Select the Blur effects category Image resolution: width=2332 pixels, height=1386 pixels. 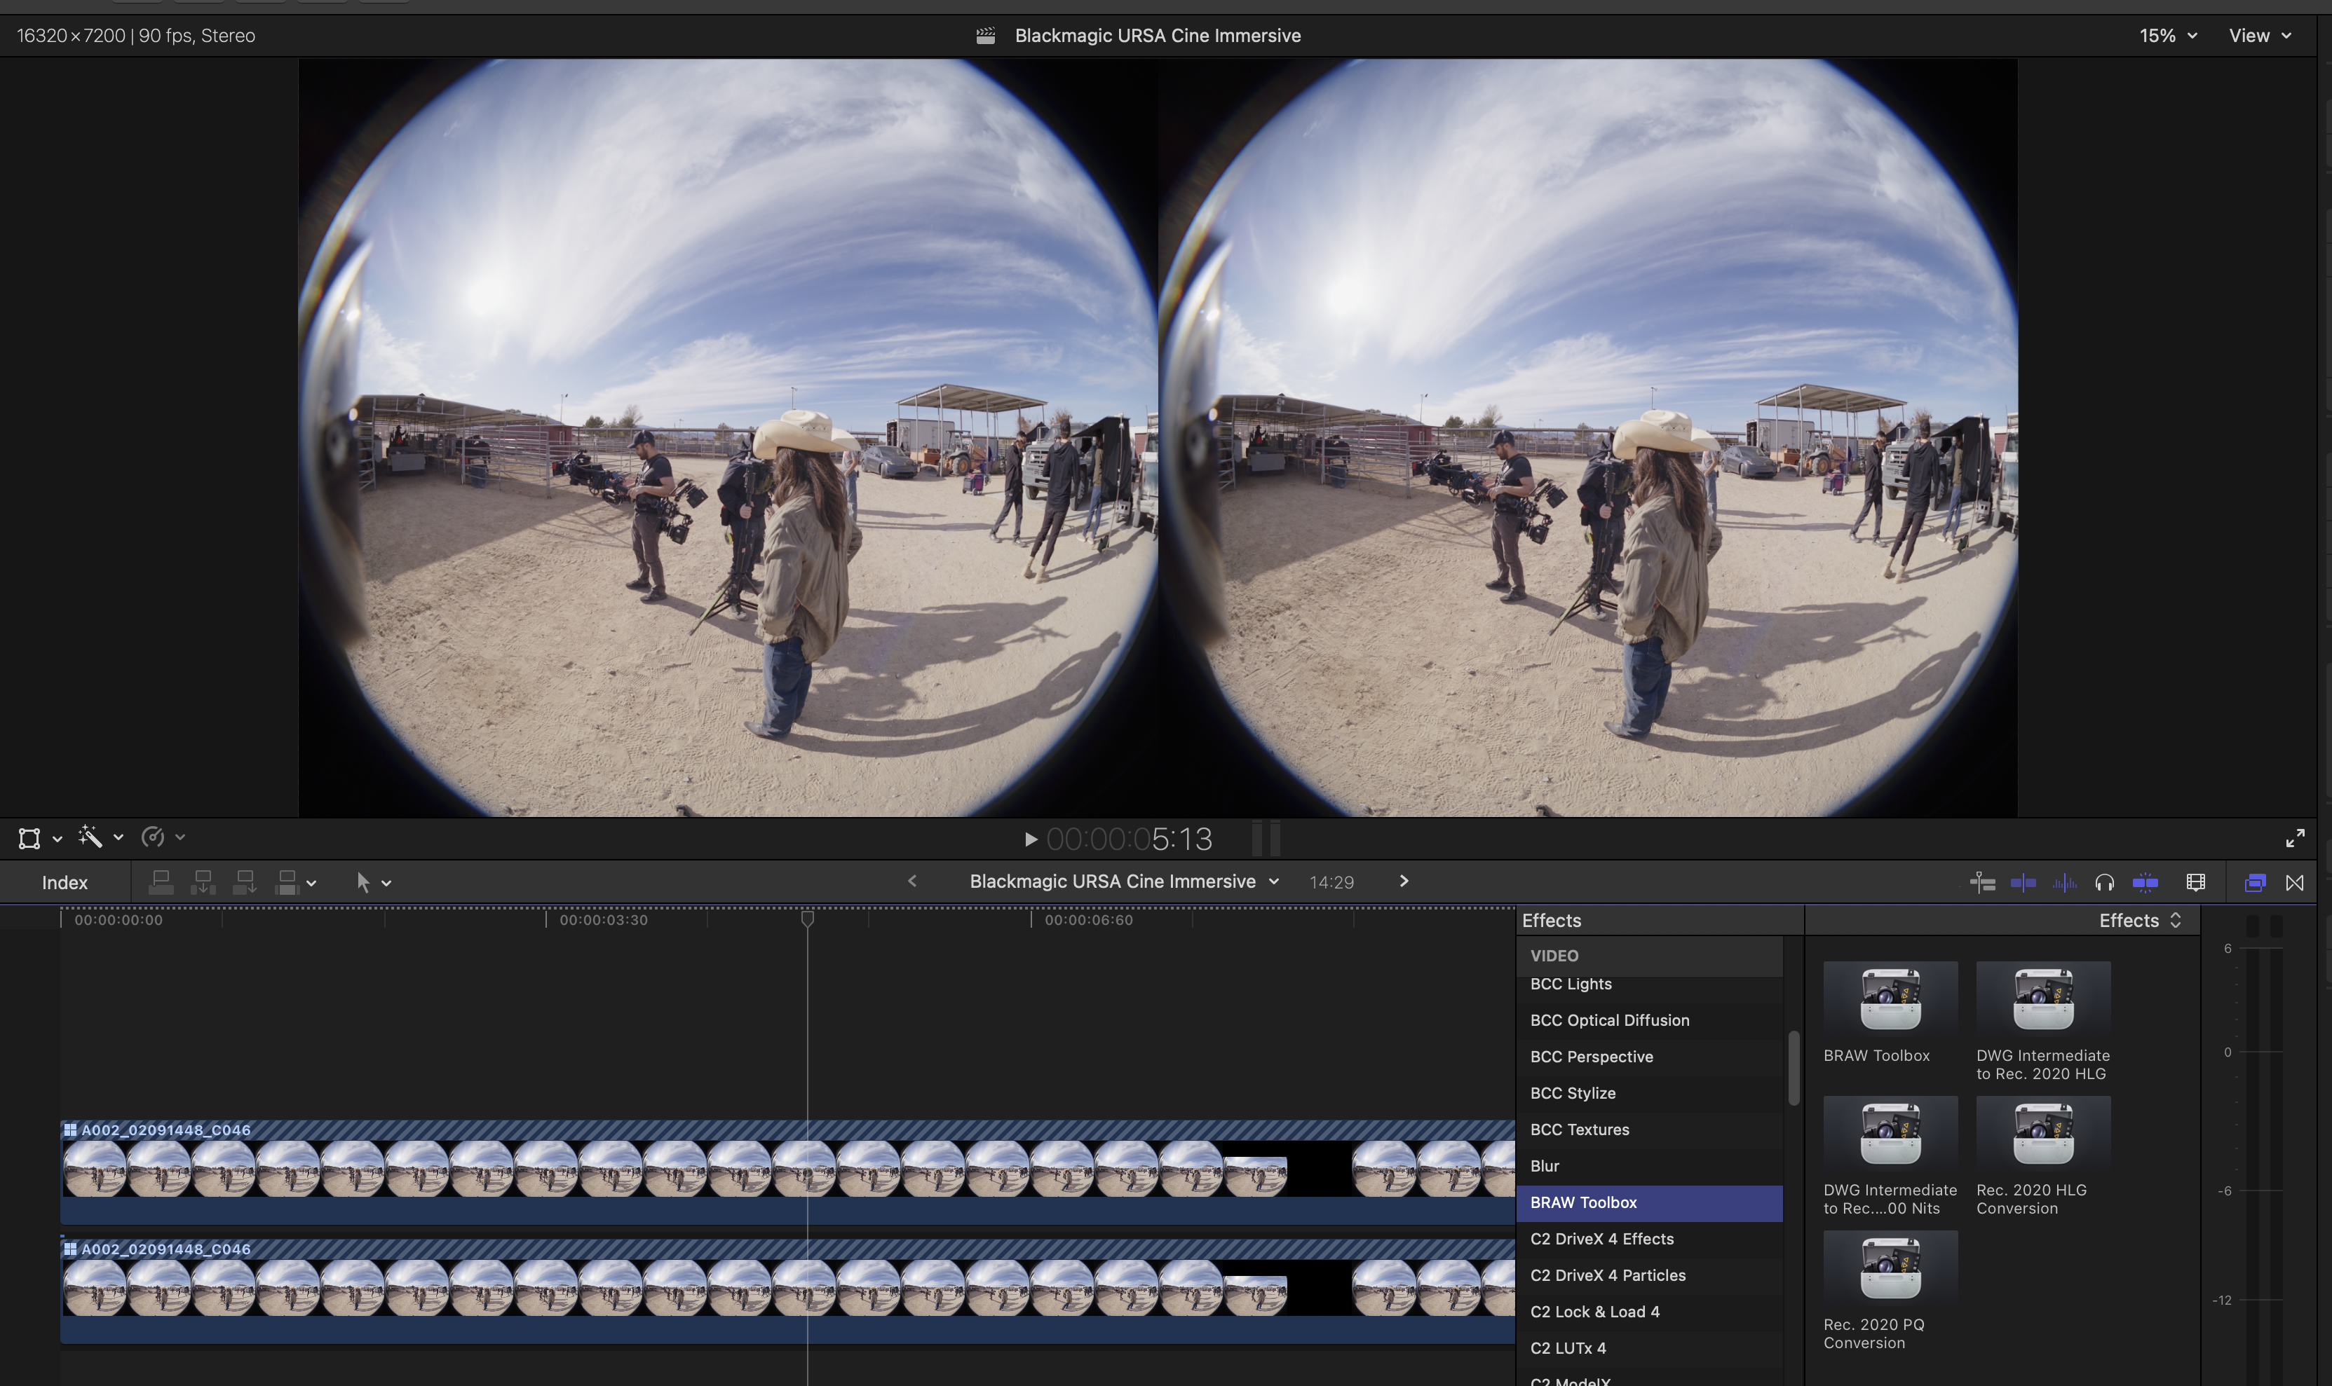(1545, 1165)
